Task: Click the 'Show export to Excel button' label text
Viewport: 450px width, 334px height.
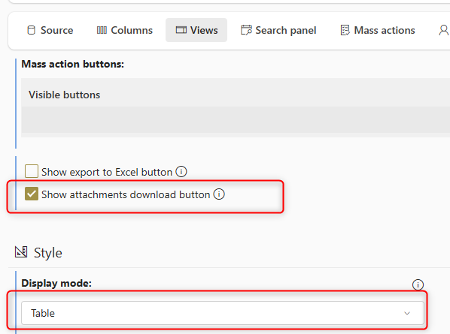Action: (x=107, y=172)
